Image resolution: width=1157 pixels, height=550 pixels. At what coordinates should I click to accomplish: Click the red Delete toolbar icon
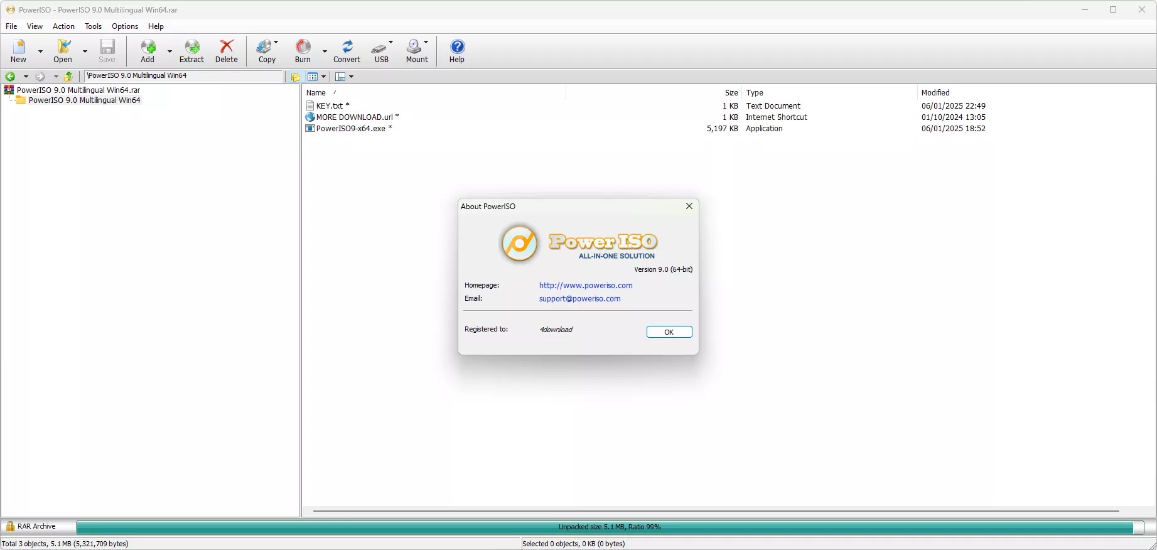(x=227, y=47)
